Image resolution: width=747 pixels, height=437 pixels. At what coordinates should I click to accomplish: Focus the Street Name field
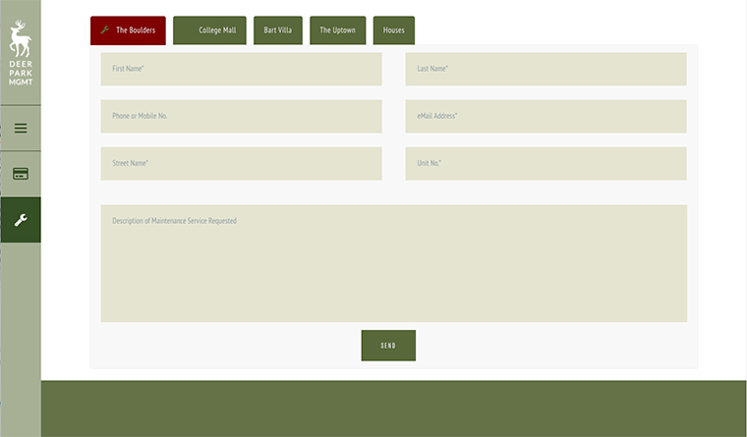click(241, 163)
